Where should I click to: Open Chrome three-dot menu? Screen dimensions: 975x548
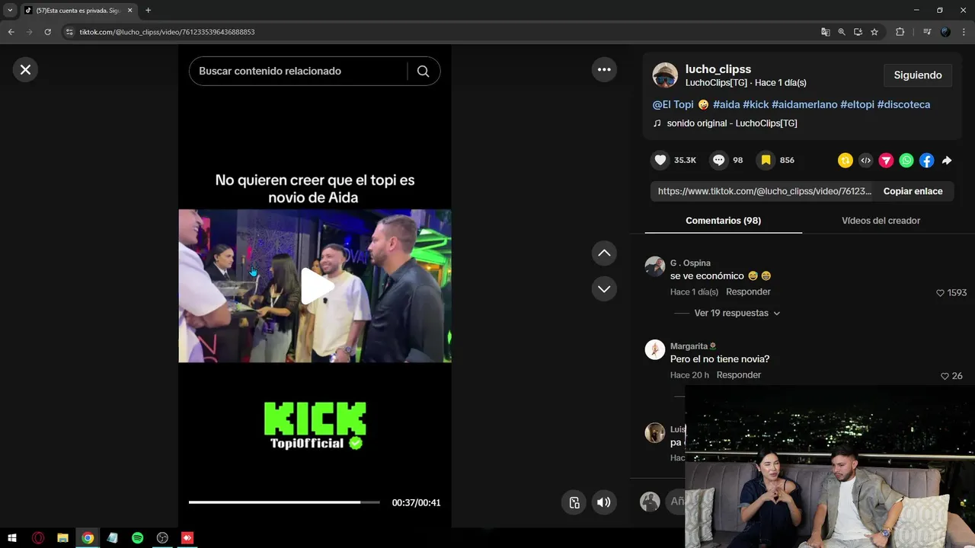[964, 32]
